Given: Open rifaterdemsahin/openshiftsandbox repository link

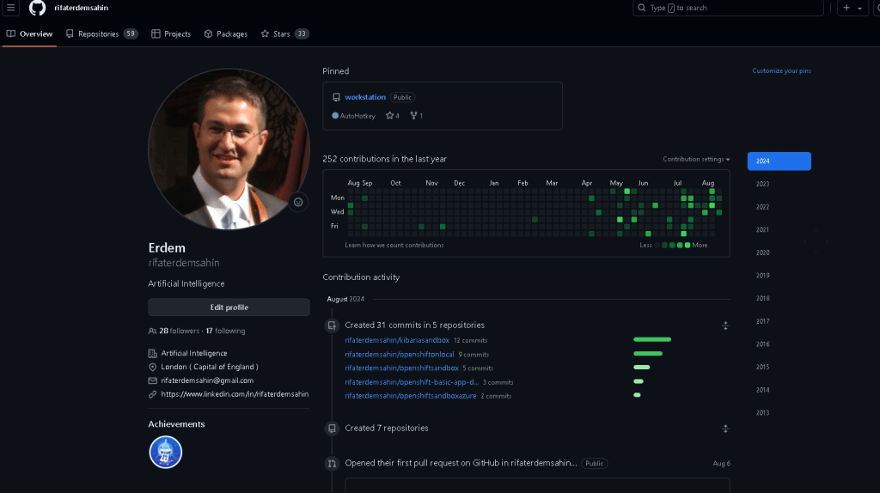Looking at the screenshot, I should [x=401, y=368].
